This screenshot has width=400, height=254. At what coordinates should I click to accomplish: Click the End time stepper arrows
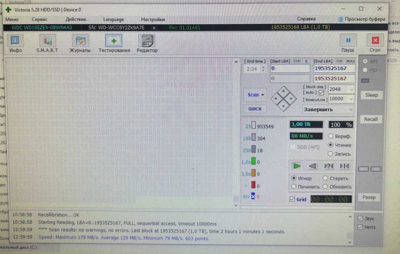pyautogui.click(x=263, y=69)
